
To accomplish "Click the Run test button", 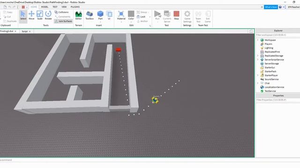I will (157, 15).
